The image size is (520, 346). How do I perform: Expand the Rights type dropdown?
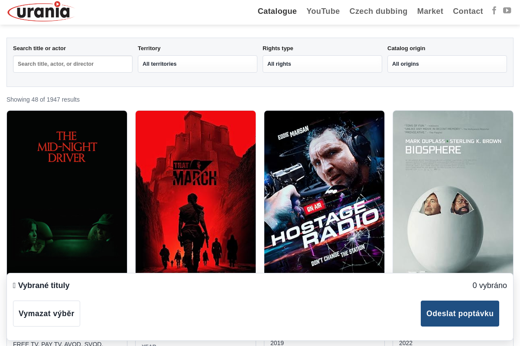322,64
